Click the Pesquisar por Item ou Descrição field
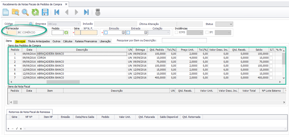This screenshot has width=289, height=137. point(184,40)
